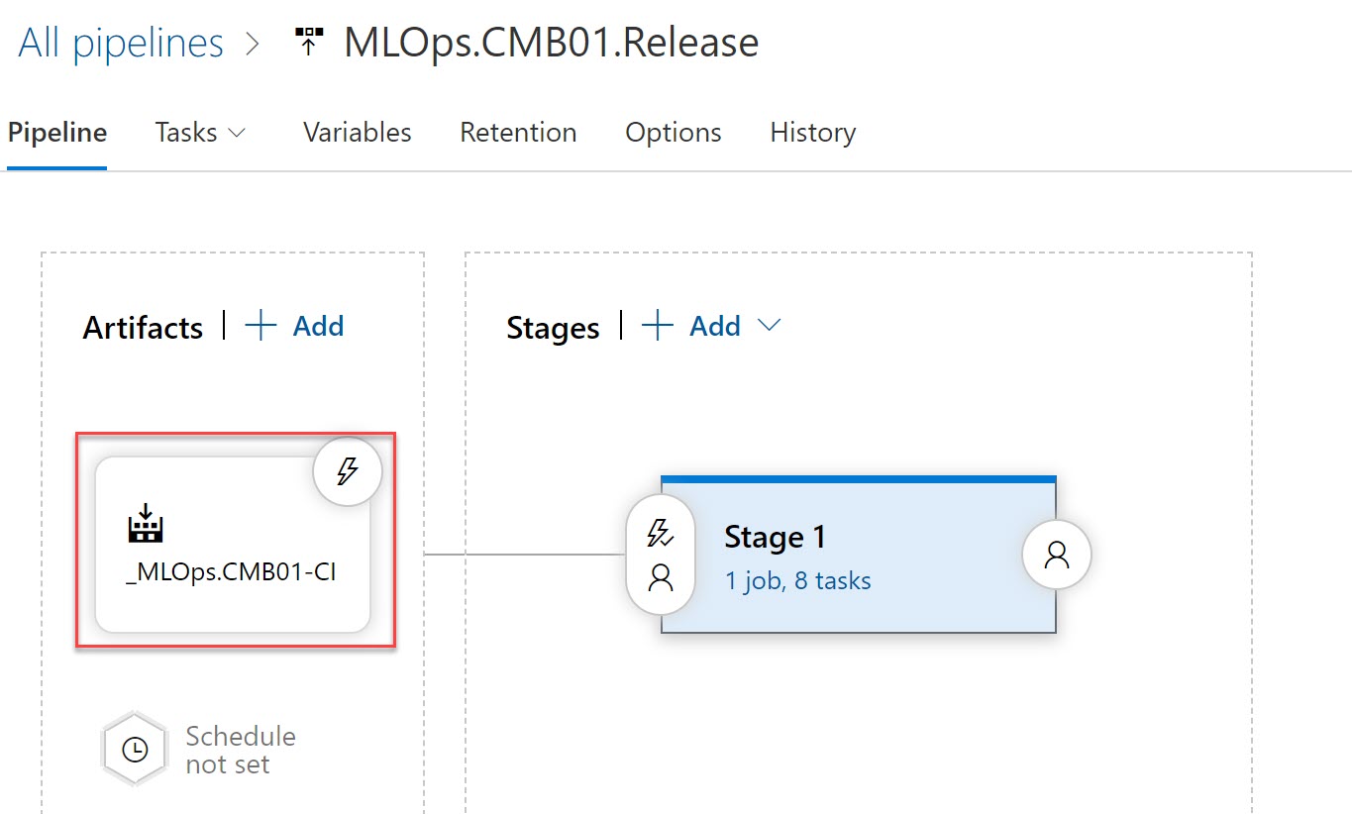Open the History tab

pyautogui.click(x=811, y=132)
